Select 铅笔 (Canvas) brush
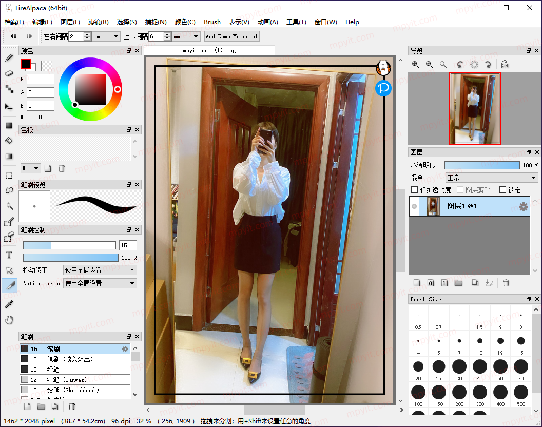Image resolution: width=542 pixels, height=427 pixels. (x=74, y=380)
